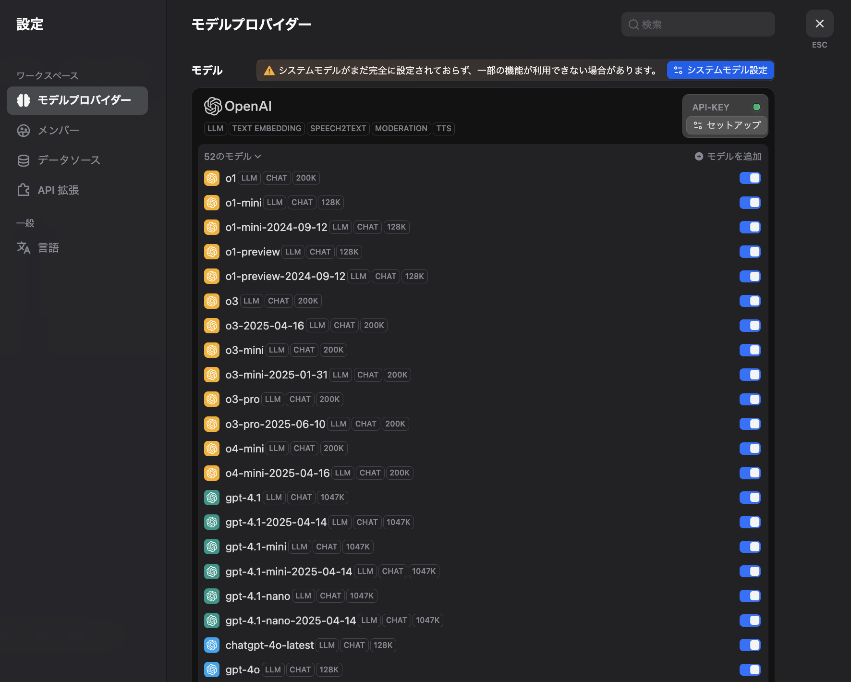
Task: Click the gpt-4.1-nano model name
Action: (258, 596)
